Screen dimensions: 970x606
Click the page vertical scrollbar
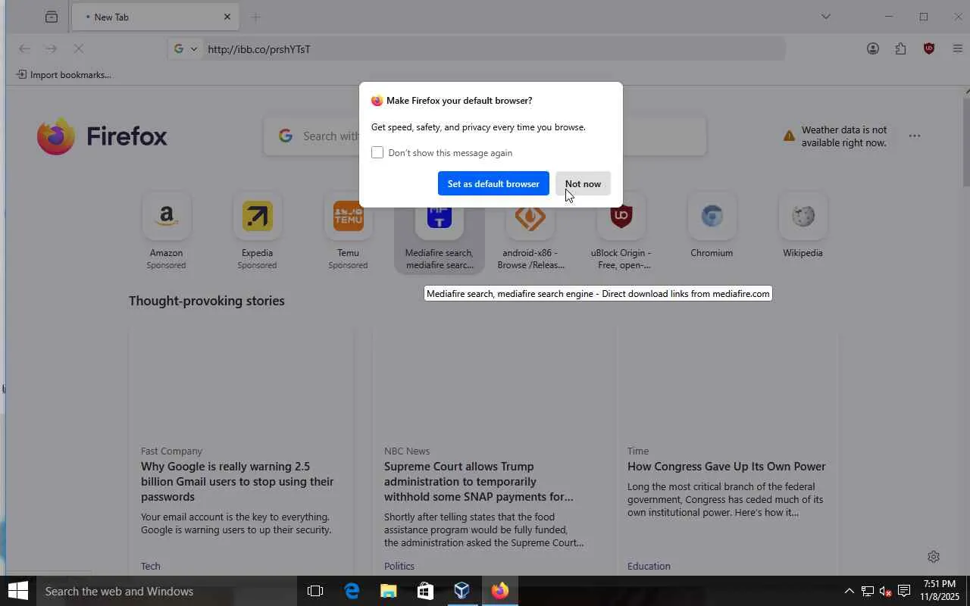(966, 141)
